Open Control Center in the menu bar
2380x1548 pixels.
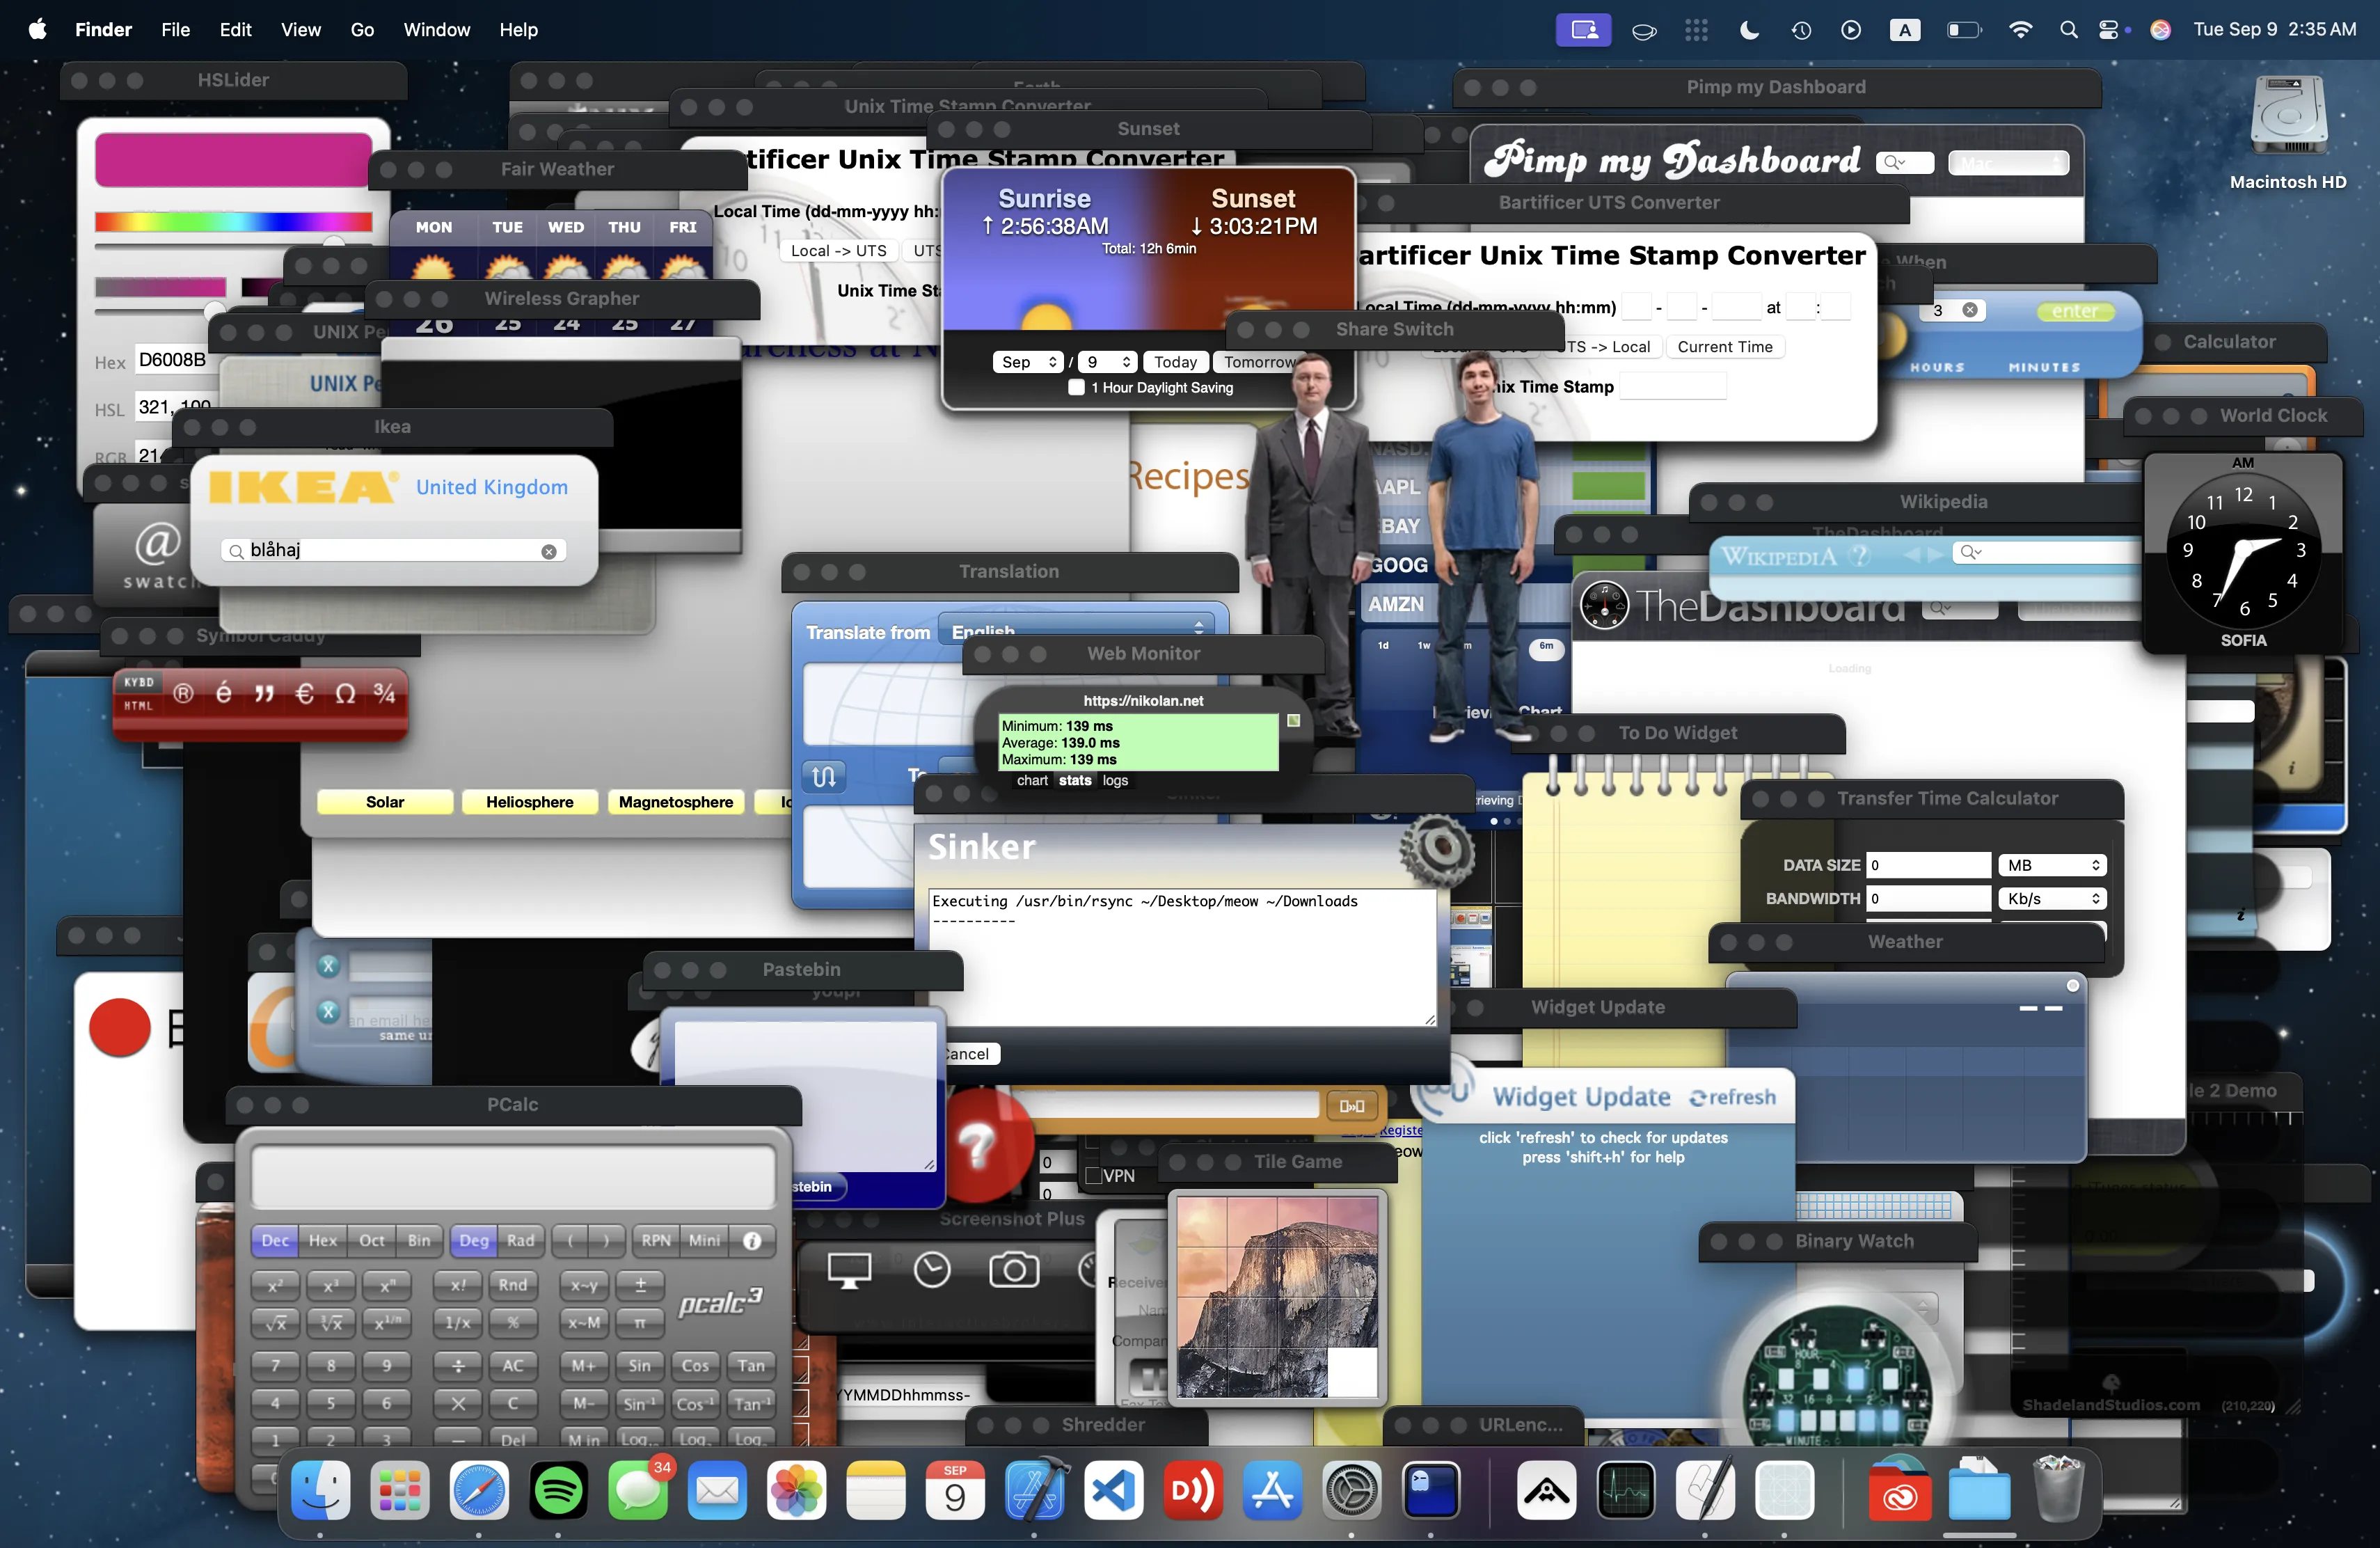pyautogui.click(x=2108, y=30)
